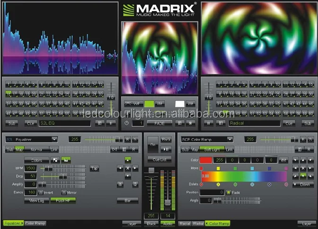Toggle the Link button in Color Ramp panel
This screenshot has height=229, width=318.
[x=230, y=150]
